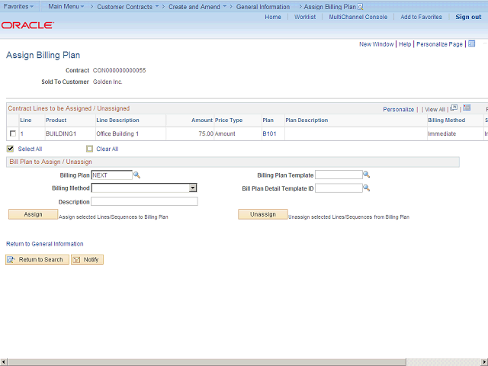Tick the checkbox for line 1 BUILDING1
488x366 pixels.
tap(12, 133)
